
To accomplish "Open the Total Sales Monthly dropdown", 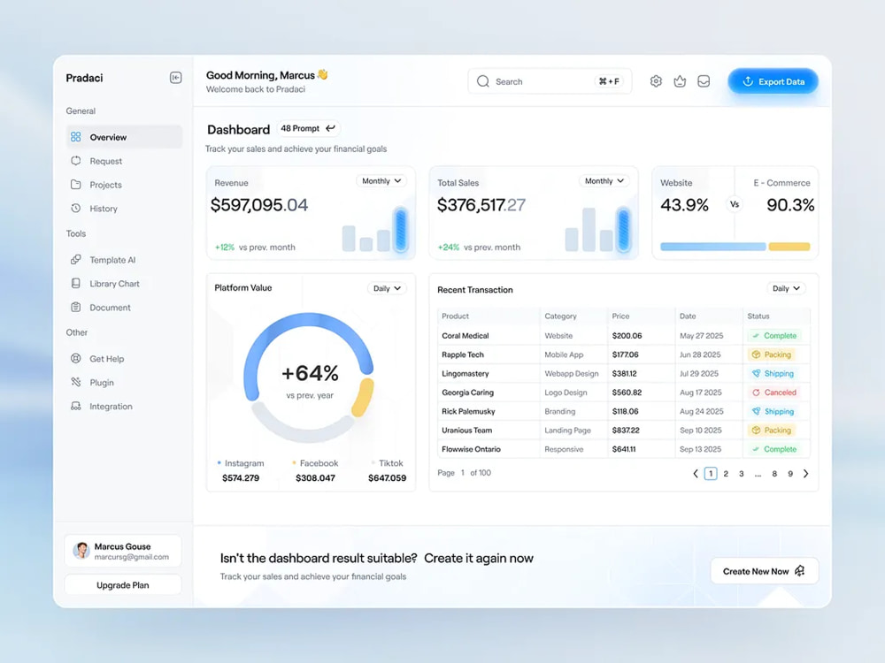I will point(604,181).
